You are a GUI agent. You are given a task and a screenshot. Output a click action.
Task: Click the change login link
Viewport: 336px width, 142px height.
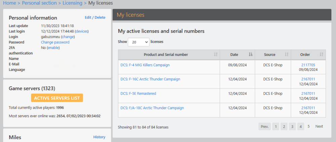pos(68,37)
